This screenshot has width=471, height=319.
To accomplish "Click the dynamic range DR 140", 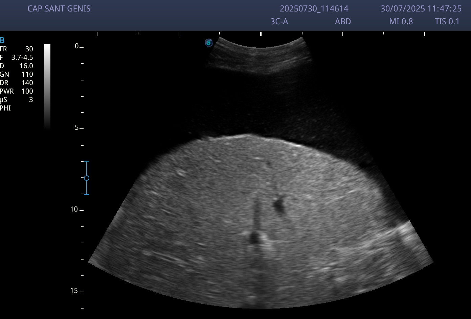I will click(x=16, y=83).
